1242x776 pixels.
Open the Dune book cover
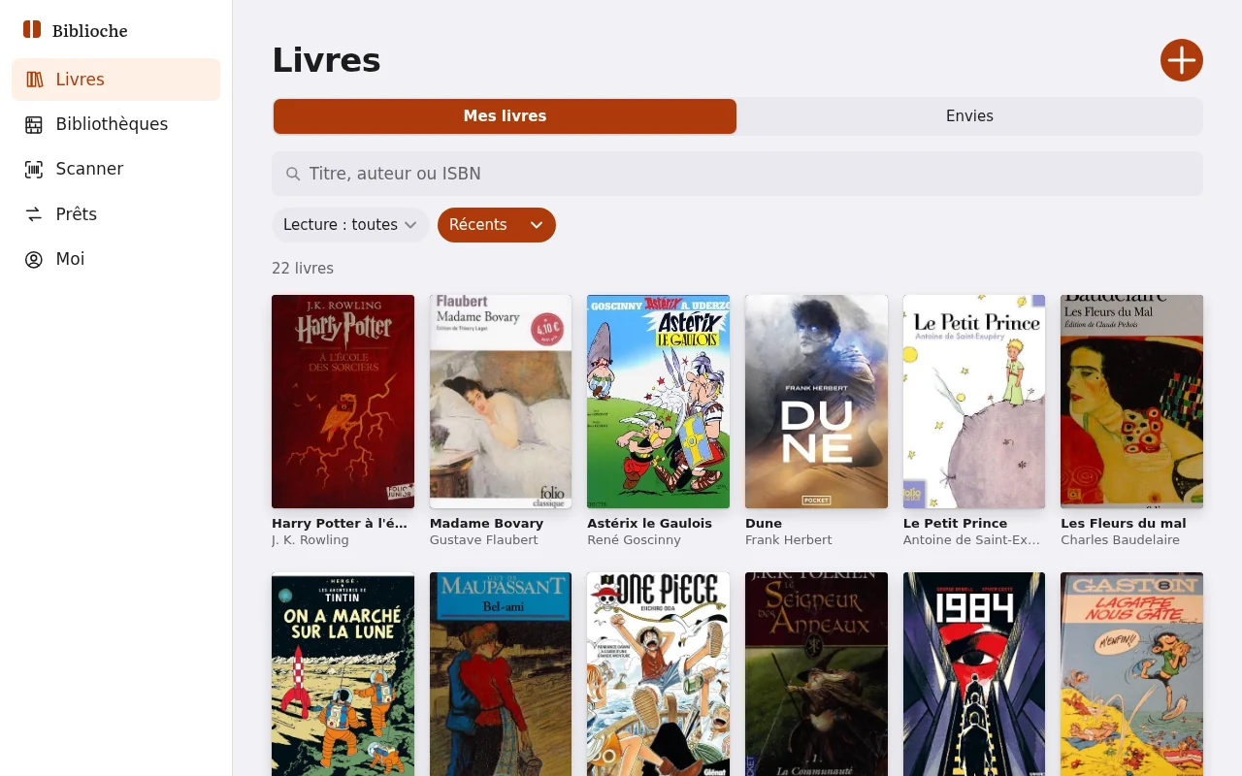pyautogui.click(x=816, y=402)
